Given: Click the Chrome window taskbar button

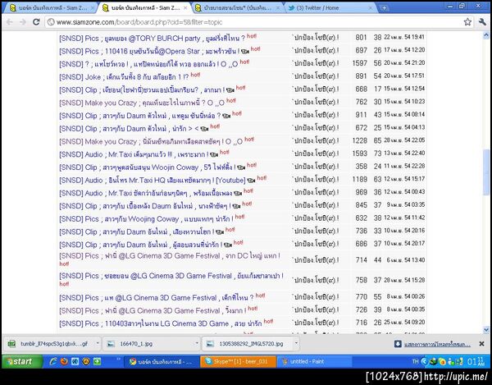Looking at the screenshot, I should pyautogui.click(x=162, y=362).
